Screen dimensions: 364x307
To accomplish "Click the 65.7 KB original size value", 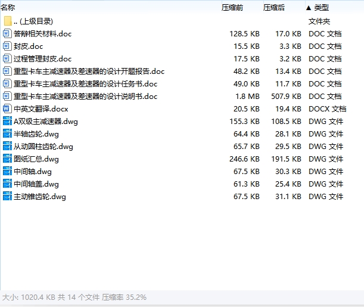I will [247, 147].
